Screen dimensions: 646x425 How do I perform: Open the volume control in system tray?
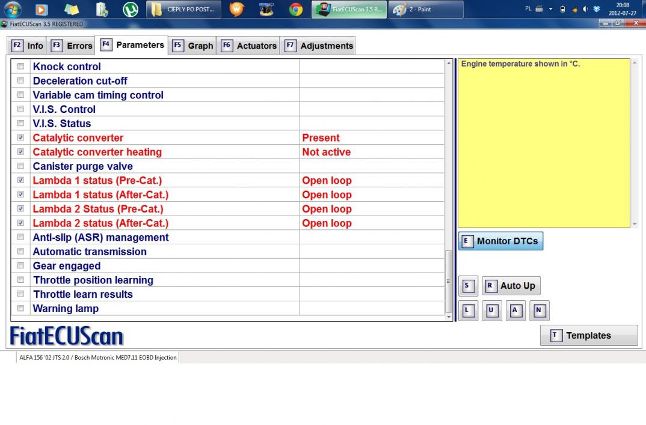pyautogui.click(x=585, y=9)
